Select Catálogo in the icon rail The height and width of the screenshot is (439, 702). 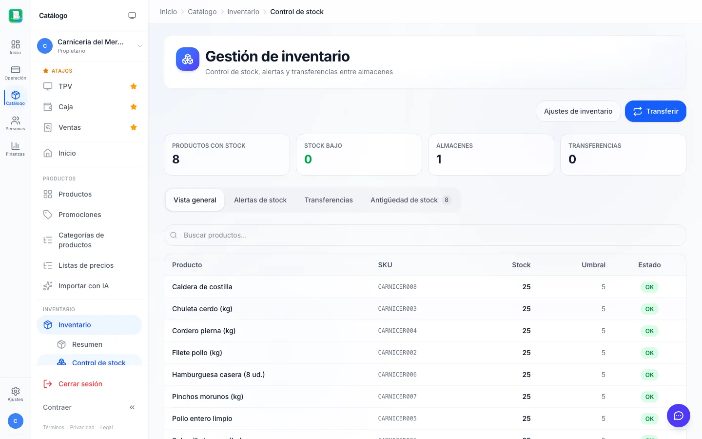click(16, 98)
